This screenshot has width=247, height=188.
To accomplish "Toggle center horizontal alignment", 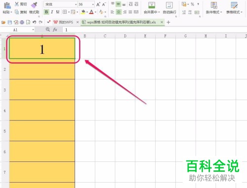I will point(119,12).
